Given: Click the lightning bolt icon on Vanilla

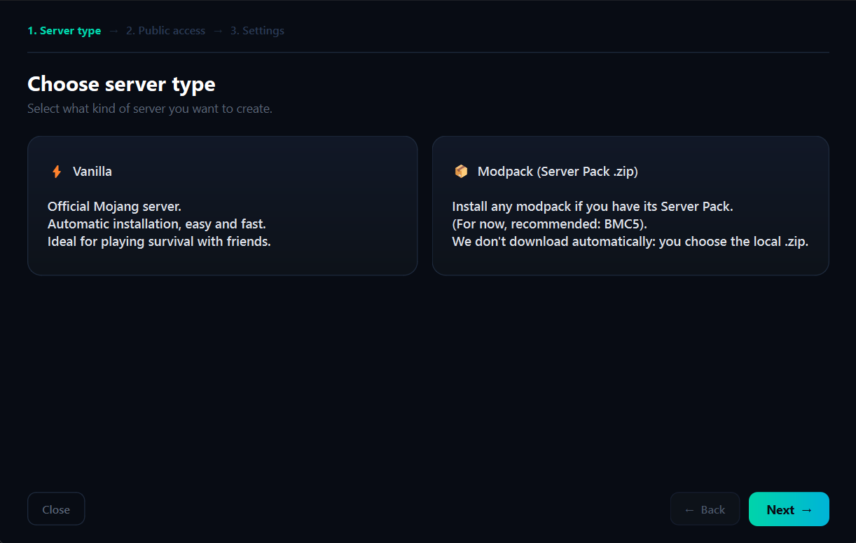Looking at the screenshot, I should 57,172.
